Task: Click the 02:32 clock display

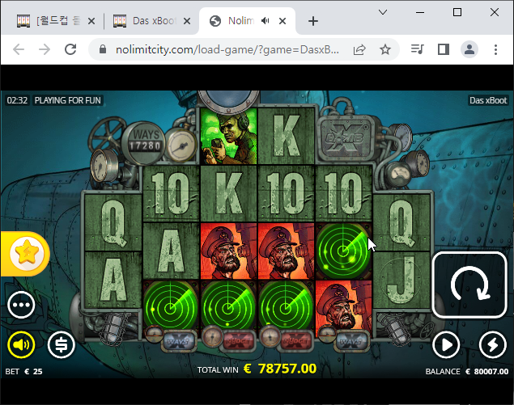Action: tap(17, 100)
